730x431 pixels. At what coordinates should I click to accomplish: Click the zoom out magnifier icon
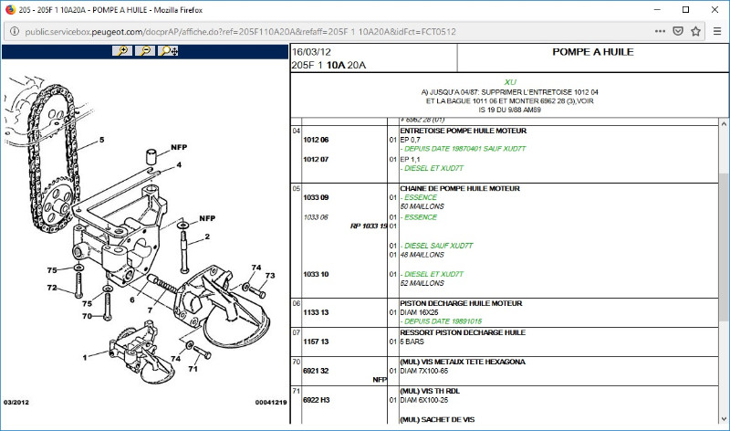(x=145, y=51)
